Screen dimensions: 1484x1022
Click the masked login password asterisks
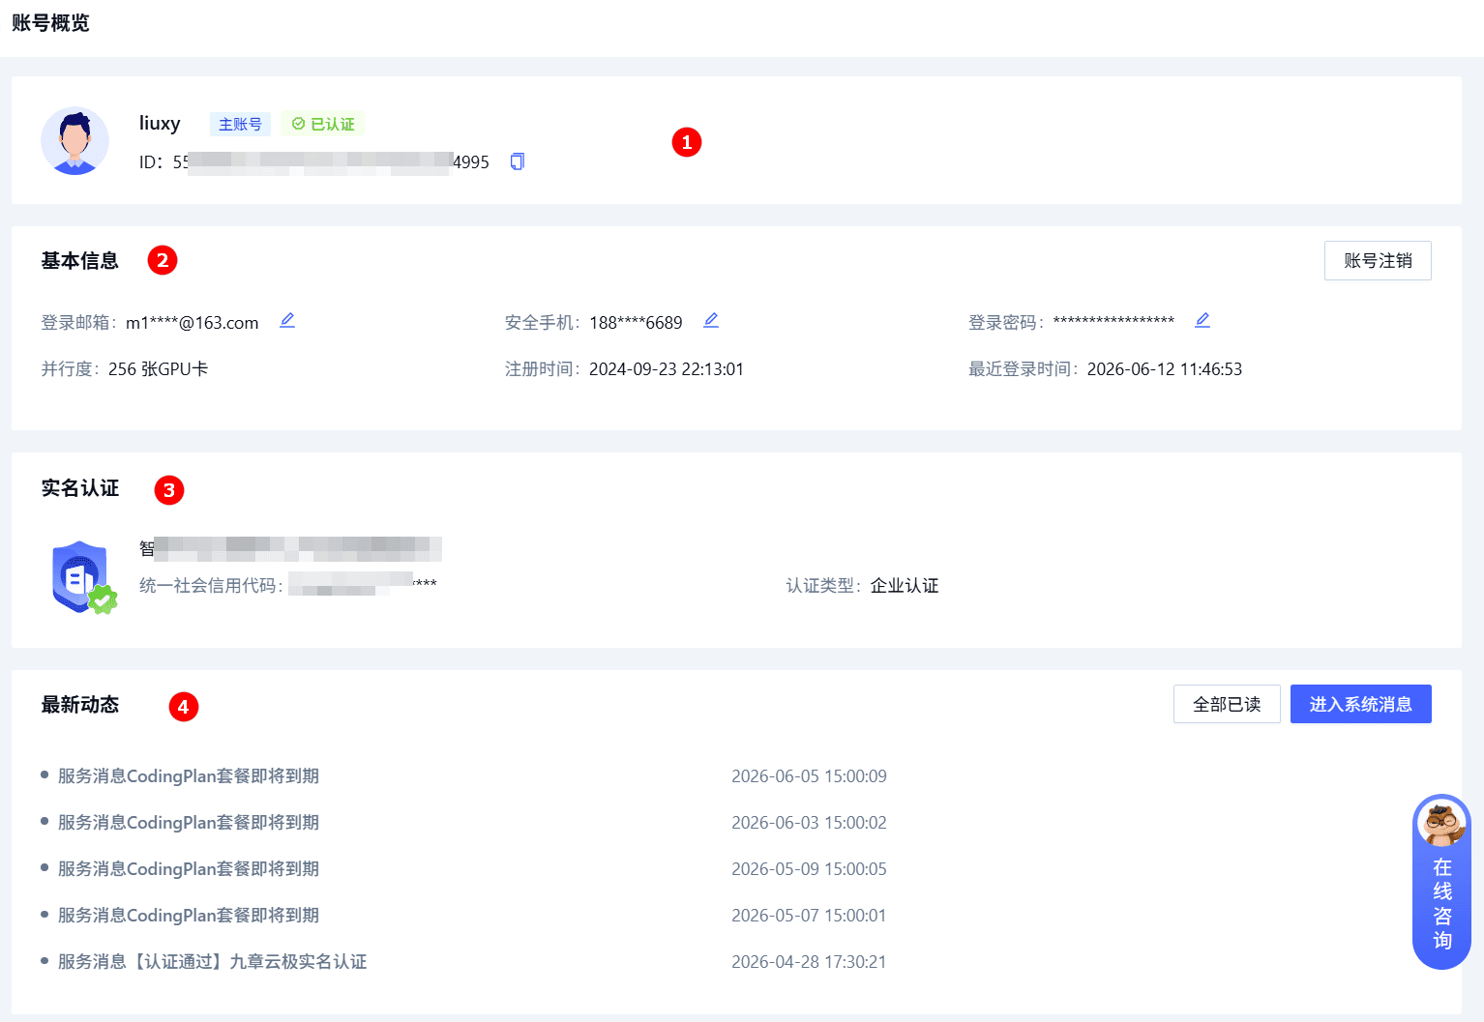[x=1113, y=321]
